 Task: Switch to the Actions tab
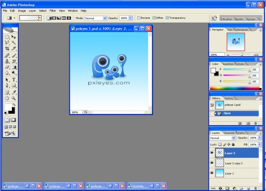[228, 98]
